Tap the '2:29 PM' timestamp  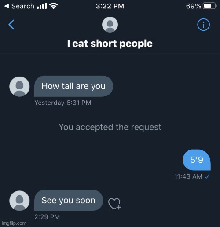tap(47, 217)
